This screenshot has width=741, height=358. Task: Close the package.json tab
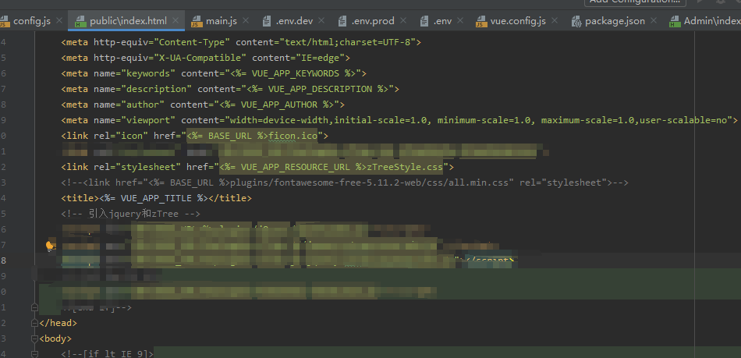pos(654,21)
